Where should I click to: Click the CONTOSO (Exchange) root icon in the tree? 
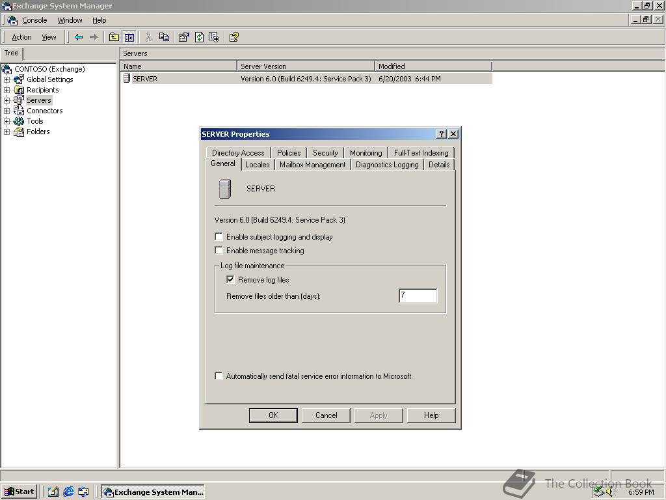(7, 69)
